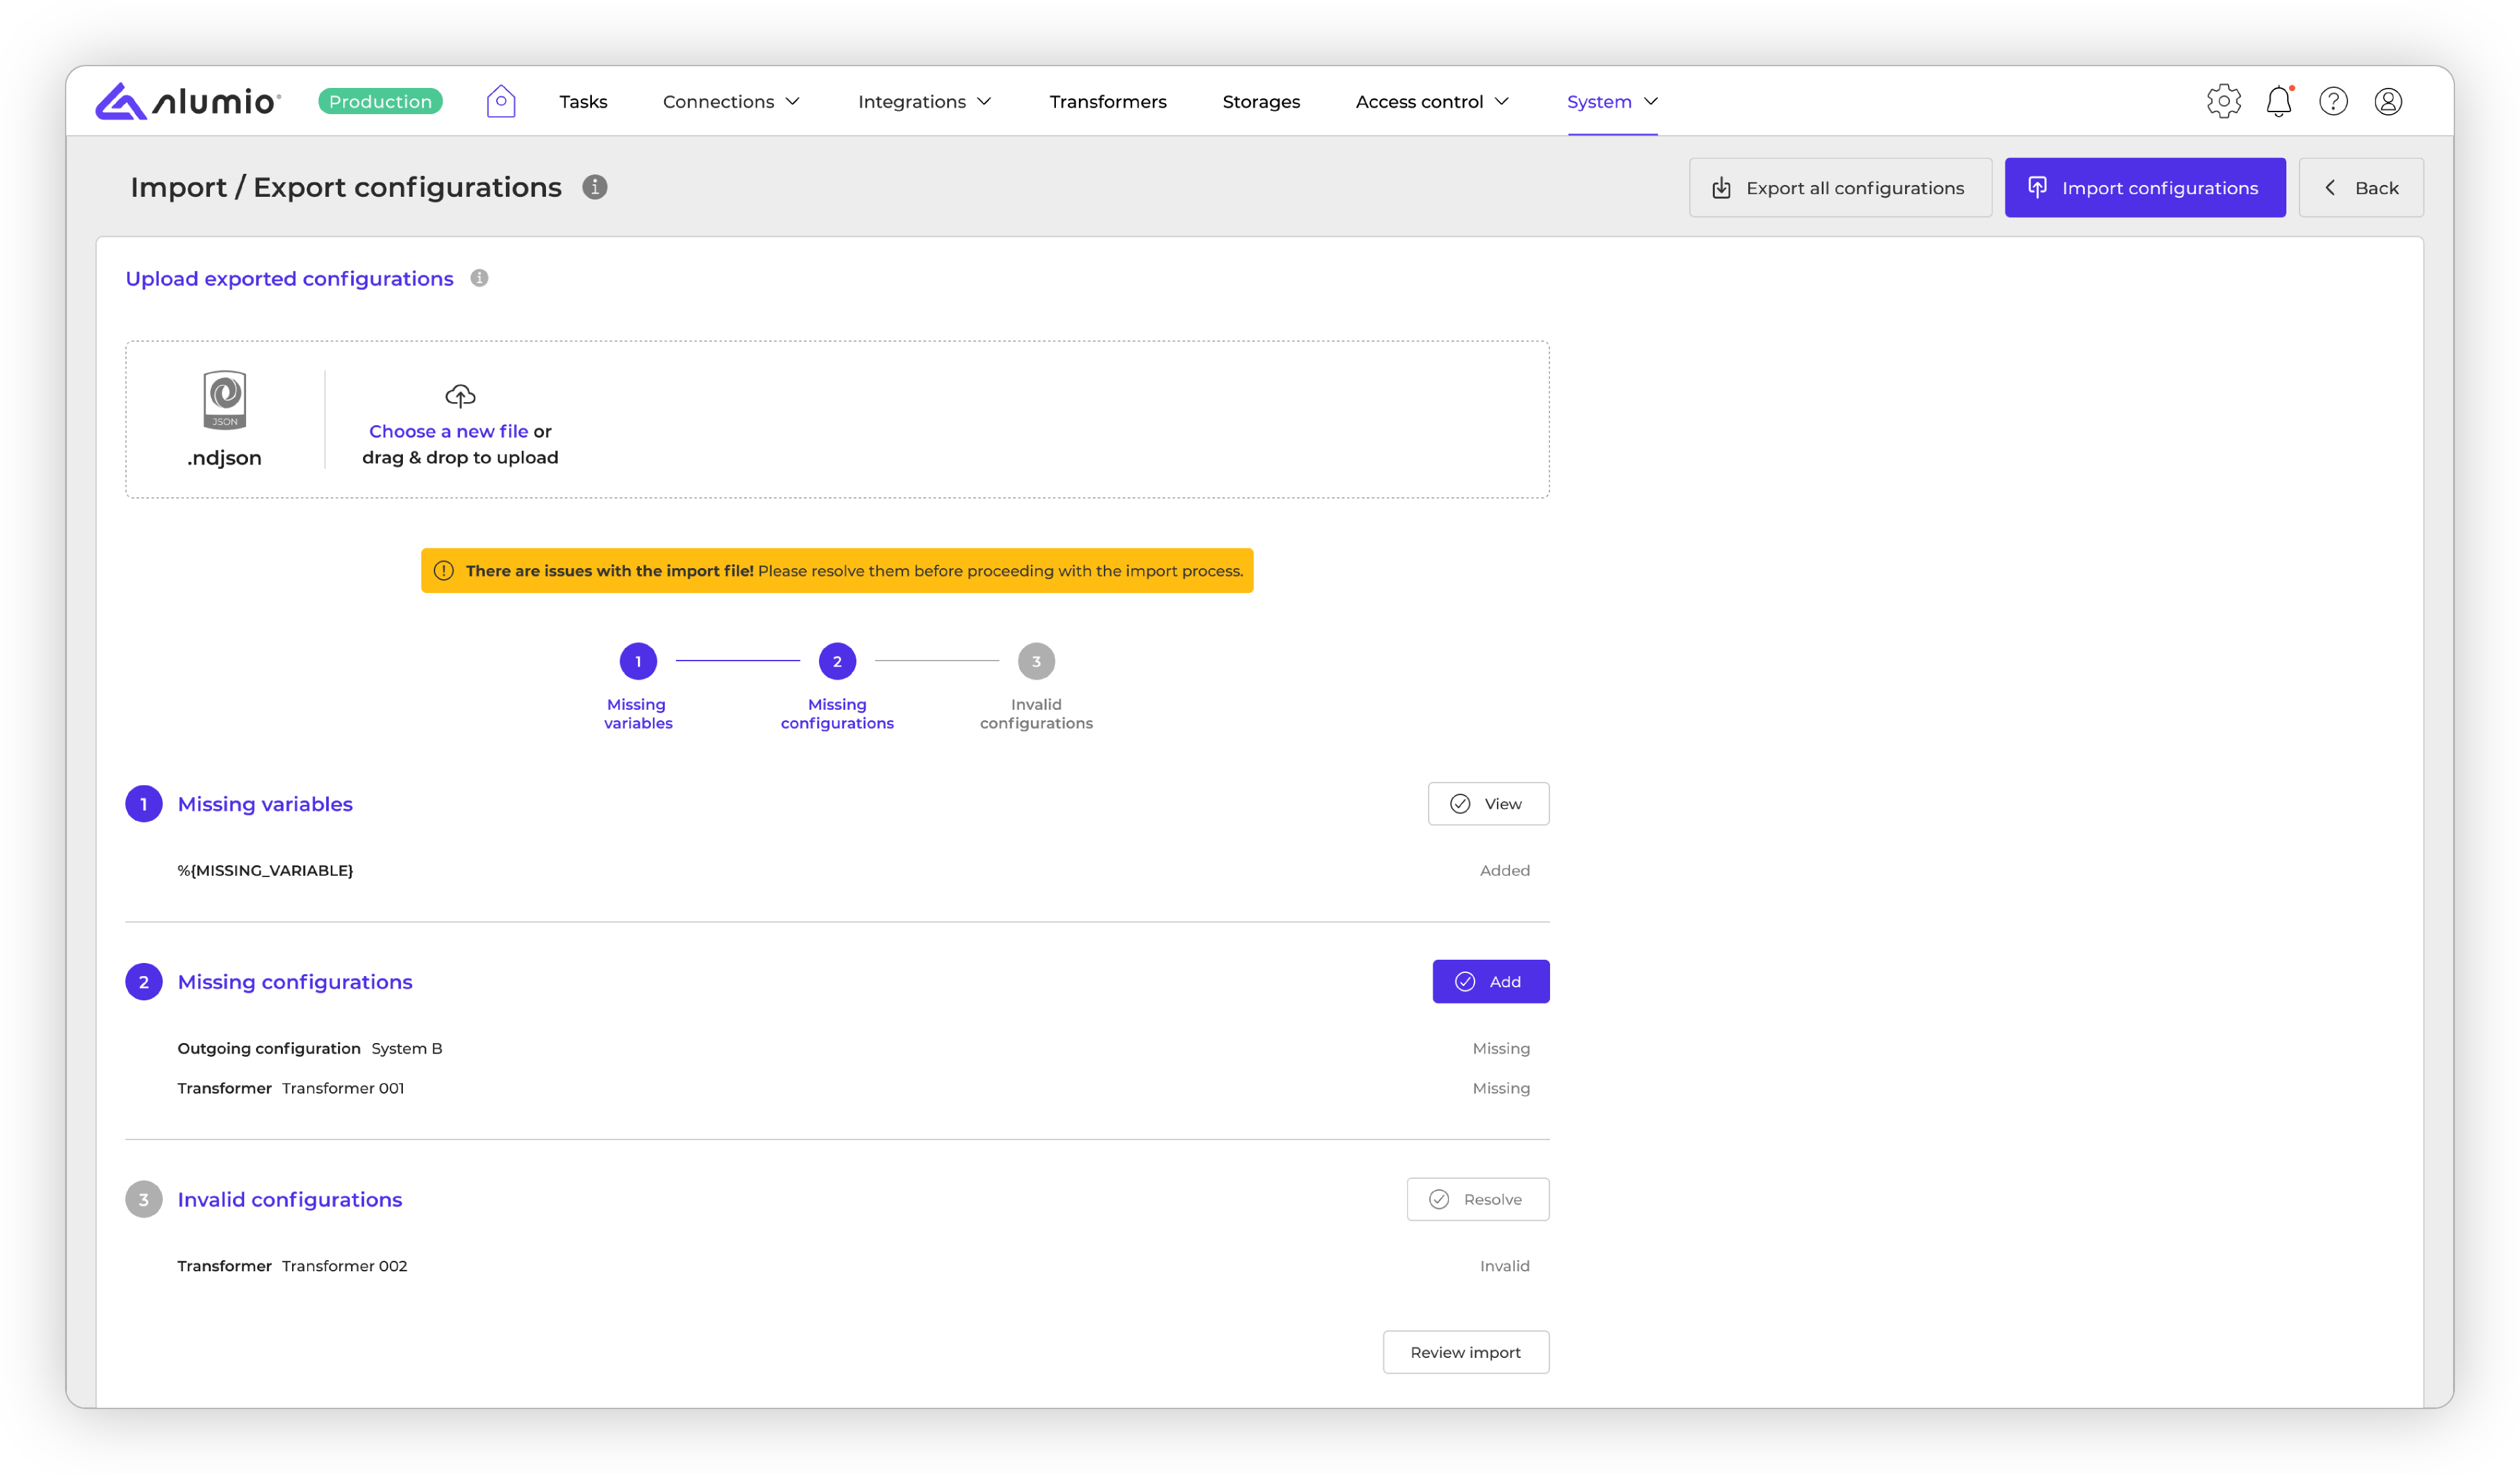Open the System menu
This screenshot has width=2520, height=1474.
(x=1611, y=101)
